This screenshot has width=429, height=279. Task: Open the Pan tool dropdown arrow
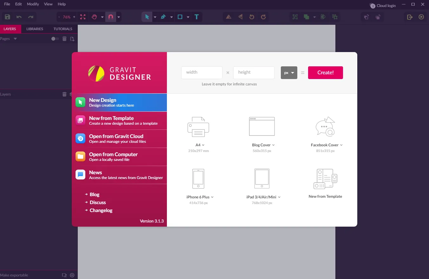pos(102,17)
